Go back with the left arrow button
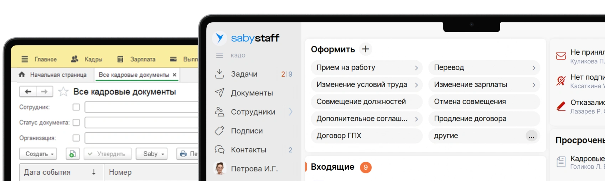This screenshot has width=605, height=181. pyautogui.click(x=28, y=92)
